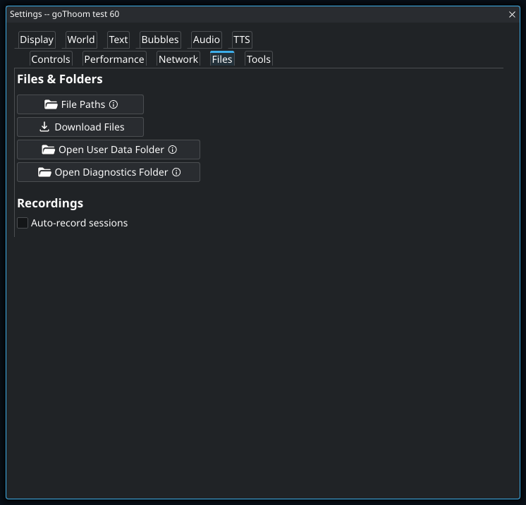Click the Files & Folders heading

tap(60, 79)
